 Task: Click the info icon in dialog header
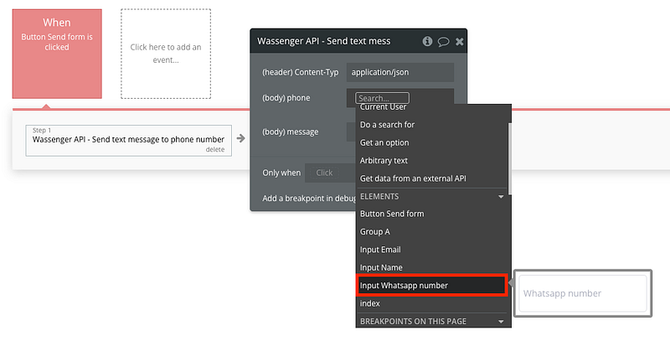coord(427,40)
